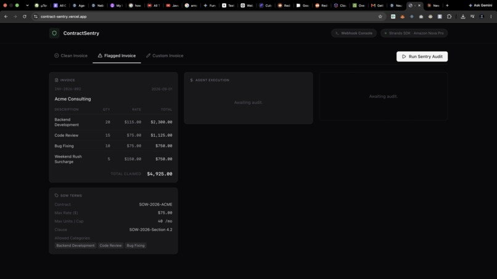
Task: Switch to the 'Java' YouTube browser tab
Action: pyautogui.click(x=173, y=6)
